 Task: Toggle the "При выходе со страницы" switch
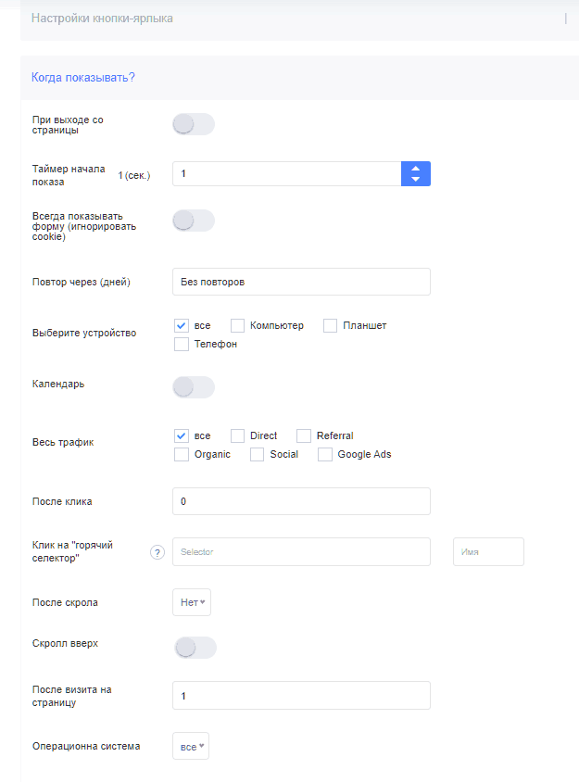[194, 124]
